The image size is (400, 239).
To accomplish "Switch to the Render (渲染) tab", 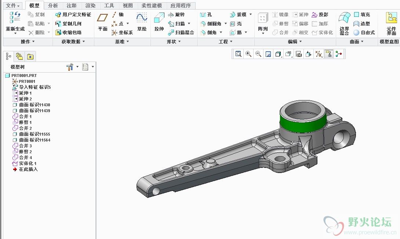I will pyautogui.click(x=90, y=5).
